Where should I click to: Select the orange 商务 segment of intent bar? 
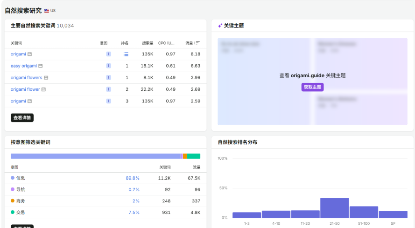click(x=185, y=156)
